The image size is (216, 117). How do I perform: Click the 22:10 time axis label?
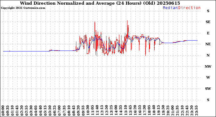[x=182, y=110]
